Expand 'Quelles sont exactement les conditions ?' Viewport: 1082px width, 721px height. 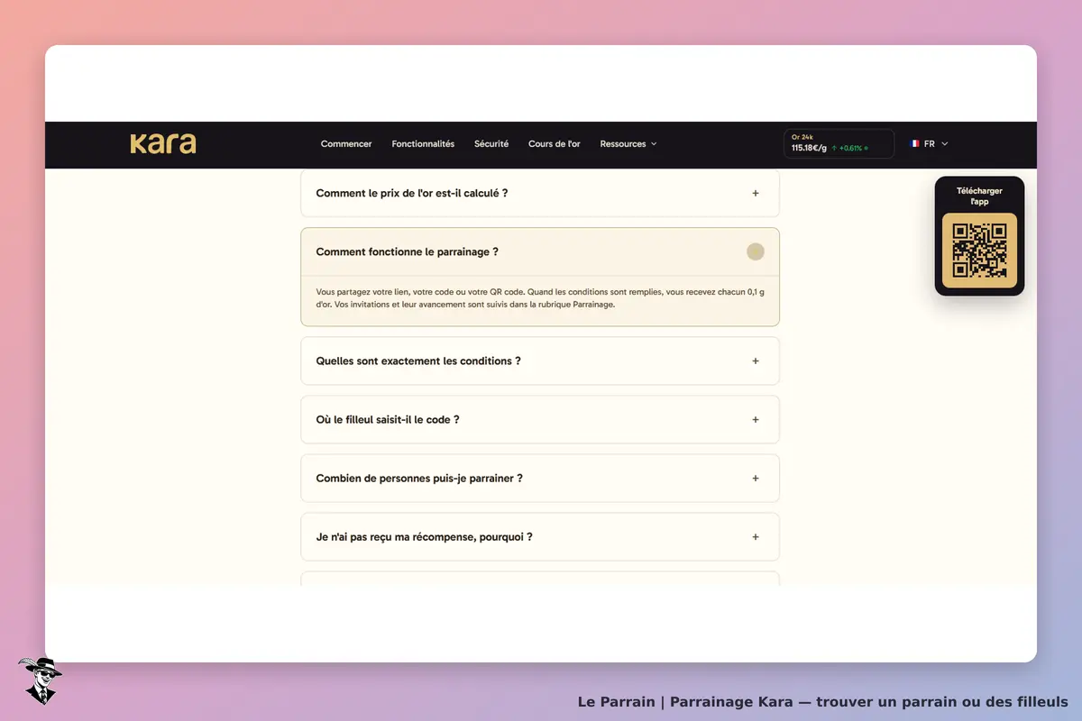pos(540,360)
